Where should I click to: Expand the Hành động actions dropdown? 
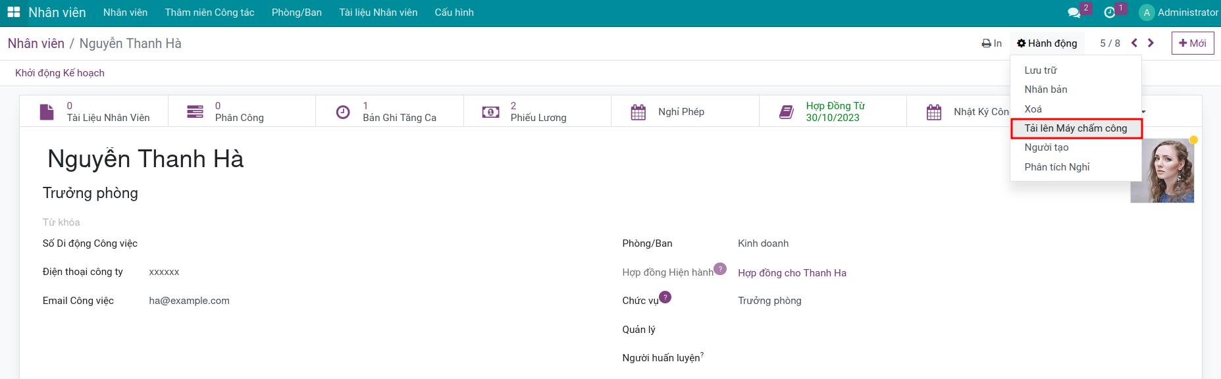click(1047, 43)
